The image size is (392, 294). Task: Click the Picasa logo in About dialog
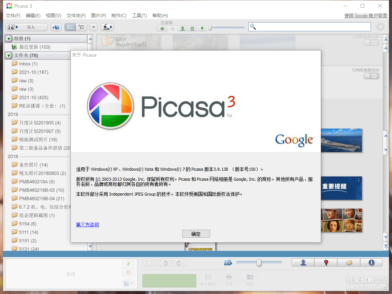(x=110, y=106)
